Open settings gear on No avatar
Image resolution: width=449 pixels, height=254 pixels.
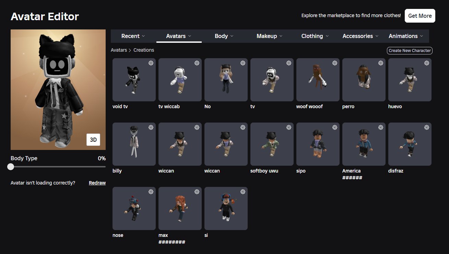(x=243, y=63)
